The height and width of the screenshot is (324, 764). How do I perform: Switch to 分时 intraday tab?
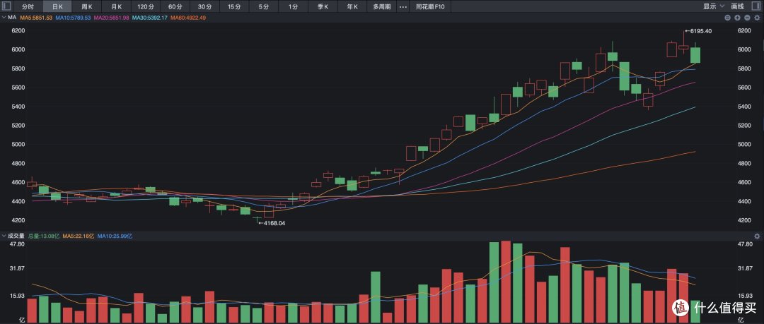tap(28, 6)
